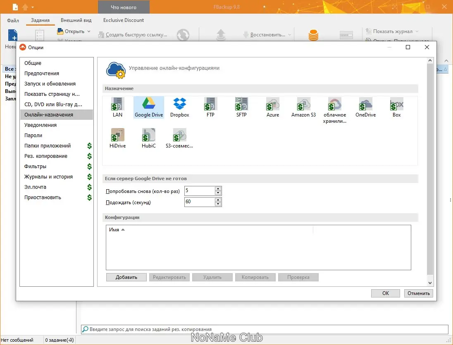Open the Что нового tab in title bar

pos(124,7)
